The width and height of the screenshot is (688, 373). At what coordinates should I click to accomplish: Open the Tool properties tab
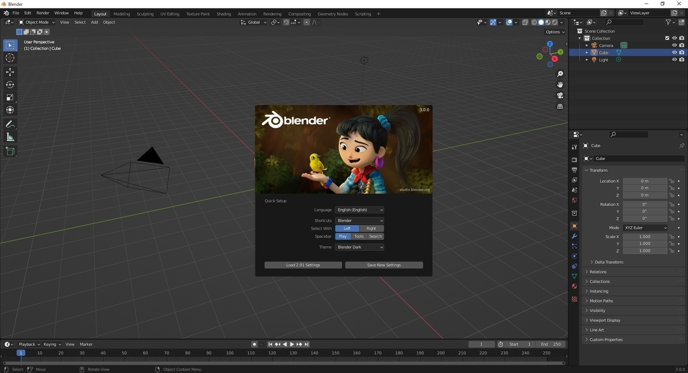coord(574,147)
